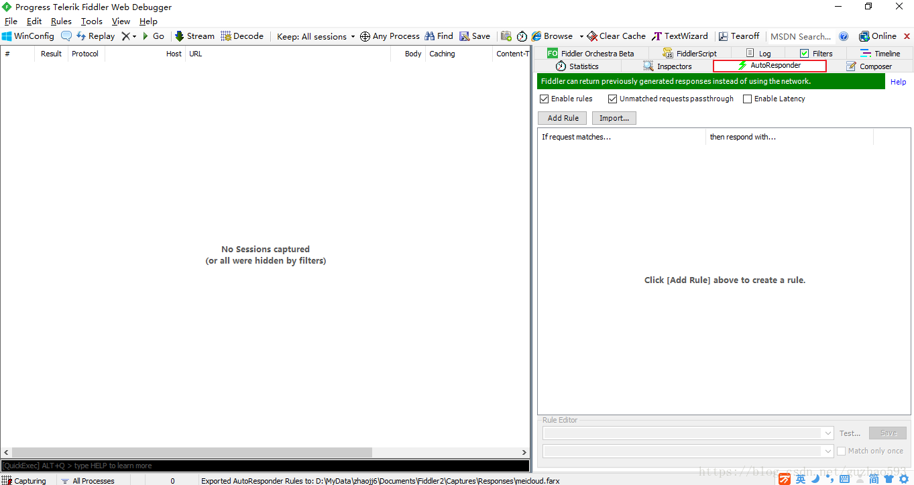The image size is (914, 485).
Task: Click the comment speech bubble icon
Action: coord(66,36)
